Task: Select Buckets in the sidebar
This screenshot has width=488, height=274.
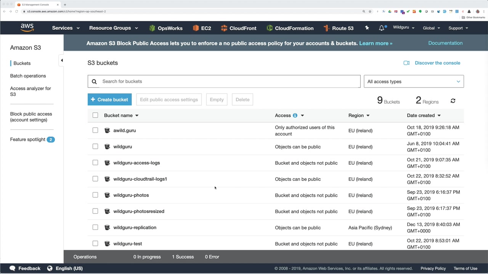Action: (x=22, y=63)
